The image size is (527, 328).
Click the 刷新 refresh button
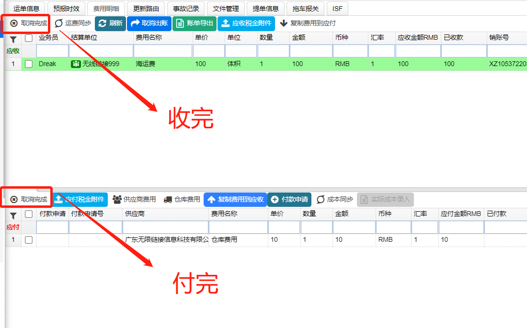point(110,23)
